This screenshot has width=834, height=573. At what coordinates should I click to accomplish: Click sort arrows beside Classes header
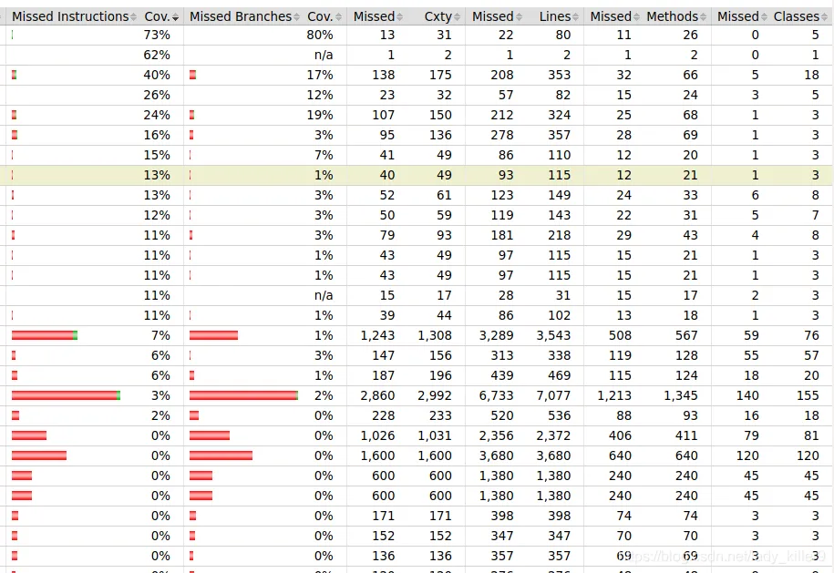pos(824,17)
